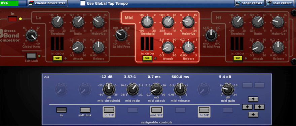Screen dimensions: 296x126
Task: Click the up arrow navigation button
Action: click(253, 99)
